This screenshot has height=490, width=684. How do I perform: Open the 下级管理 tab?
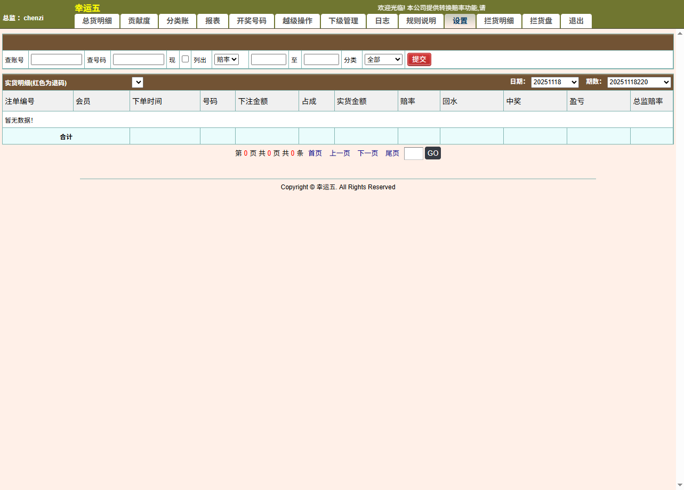(343, 21)
